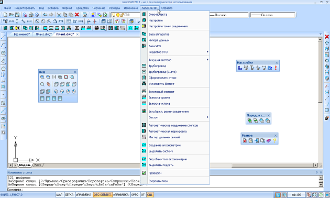Viewport: 330px width, 198px height.
Task: Select the circle drawing tool in left sidebar
Action: point(3,53)
